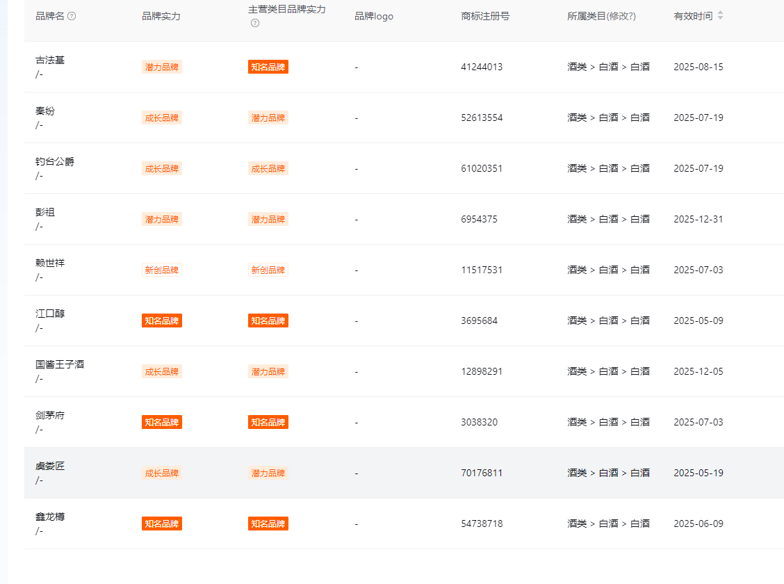Click date 2025-12-05 in 国酱王子酒 row
784x584 pixels.
698,371
